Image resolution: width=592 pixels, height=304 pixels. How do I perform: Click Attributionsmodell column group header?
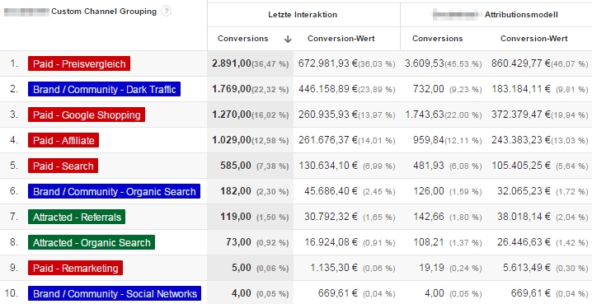pyautogui.click(x=521, y=15)
